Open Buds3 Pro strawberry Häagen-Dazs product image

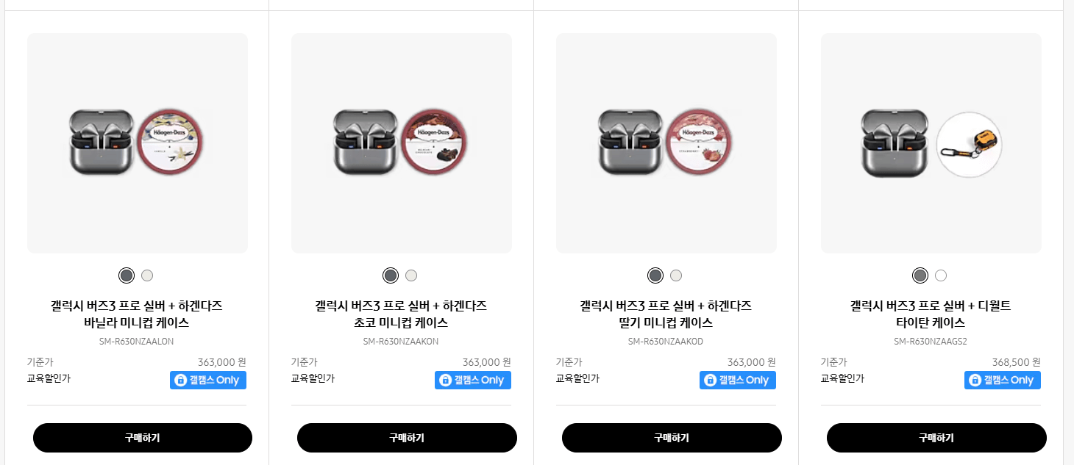click(x=666, y=143)
